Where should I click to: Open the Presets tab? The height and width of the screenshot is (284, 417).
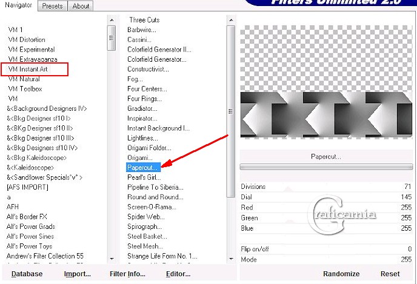pyautogui.click(x=52, y=6)
